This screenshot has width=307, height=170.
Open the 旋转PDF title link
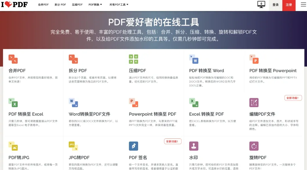[x=258, y=158]
